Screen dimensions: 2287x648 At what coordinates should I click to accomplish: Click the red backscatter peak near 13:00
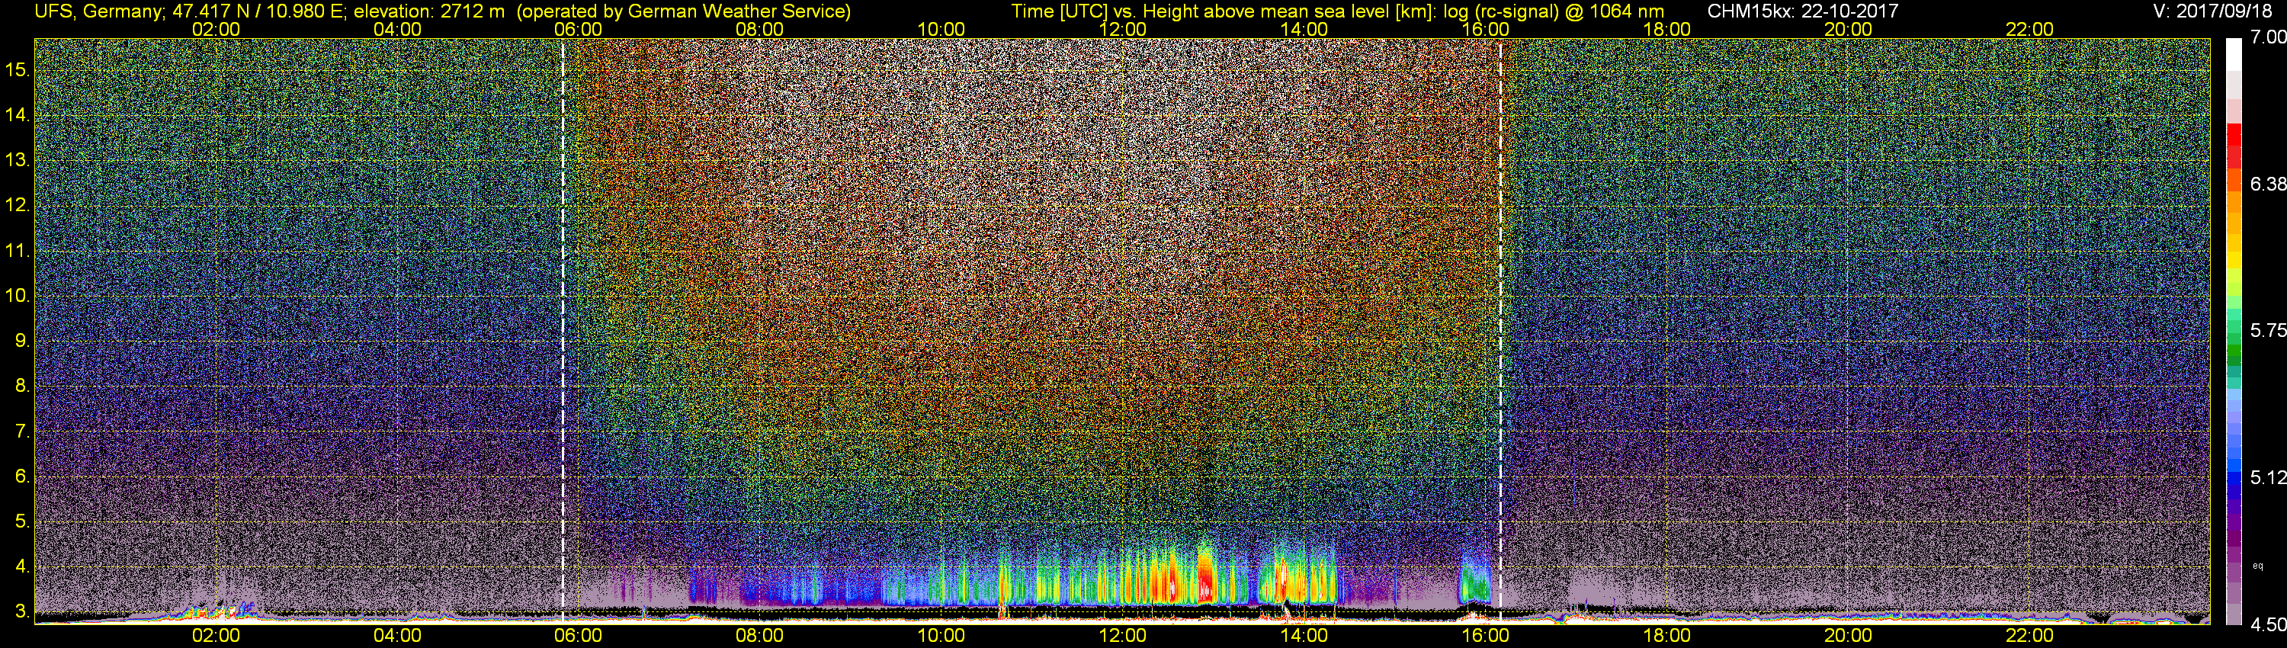[1206, 577]
